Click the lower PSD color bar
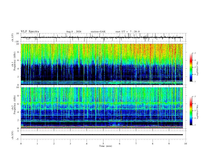 (x=191, y=111)
